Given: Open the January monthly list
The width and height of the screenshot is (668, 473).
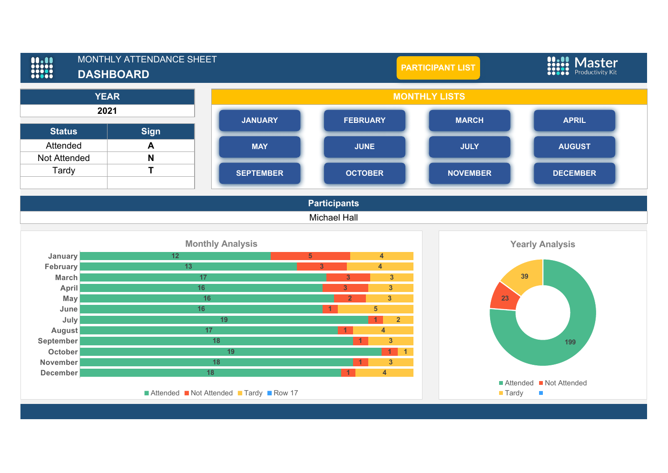Looking at the screenshot, I should coord(260,121).
